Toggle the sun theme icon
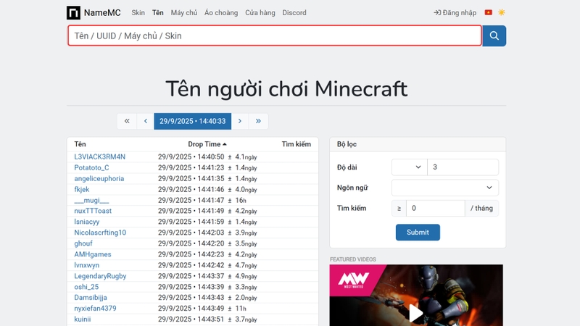580x326 pixels. coord(501,12)
